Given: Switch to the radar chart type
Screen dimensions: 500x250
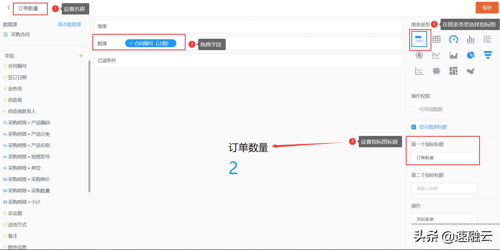Looking at the screenshot, I should click(419, 55).
